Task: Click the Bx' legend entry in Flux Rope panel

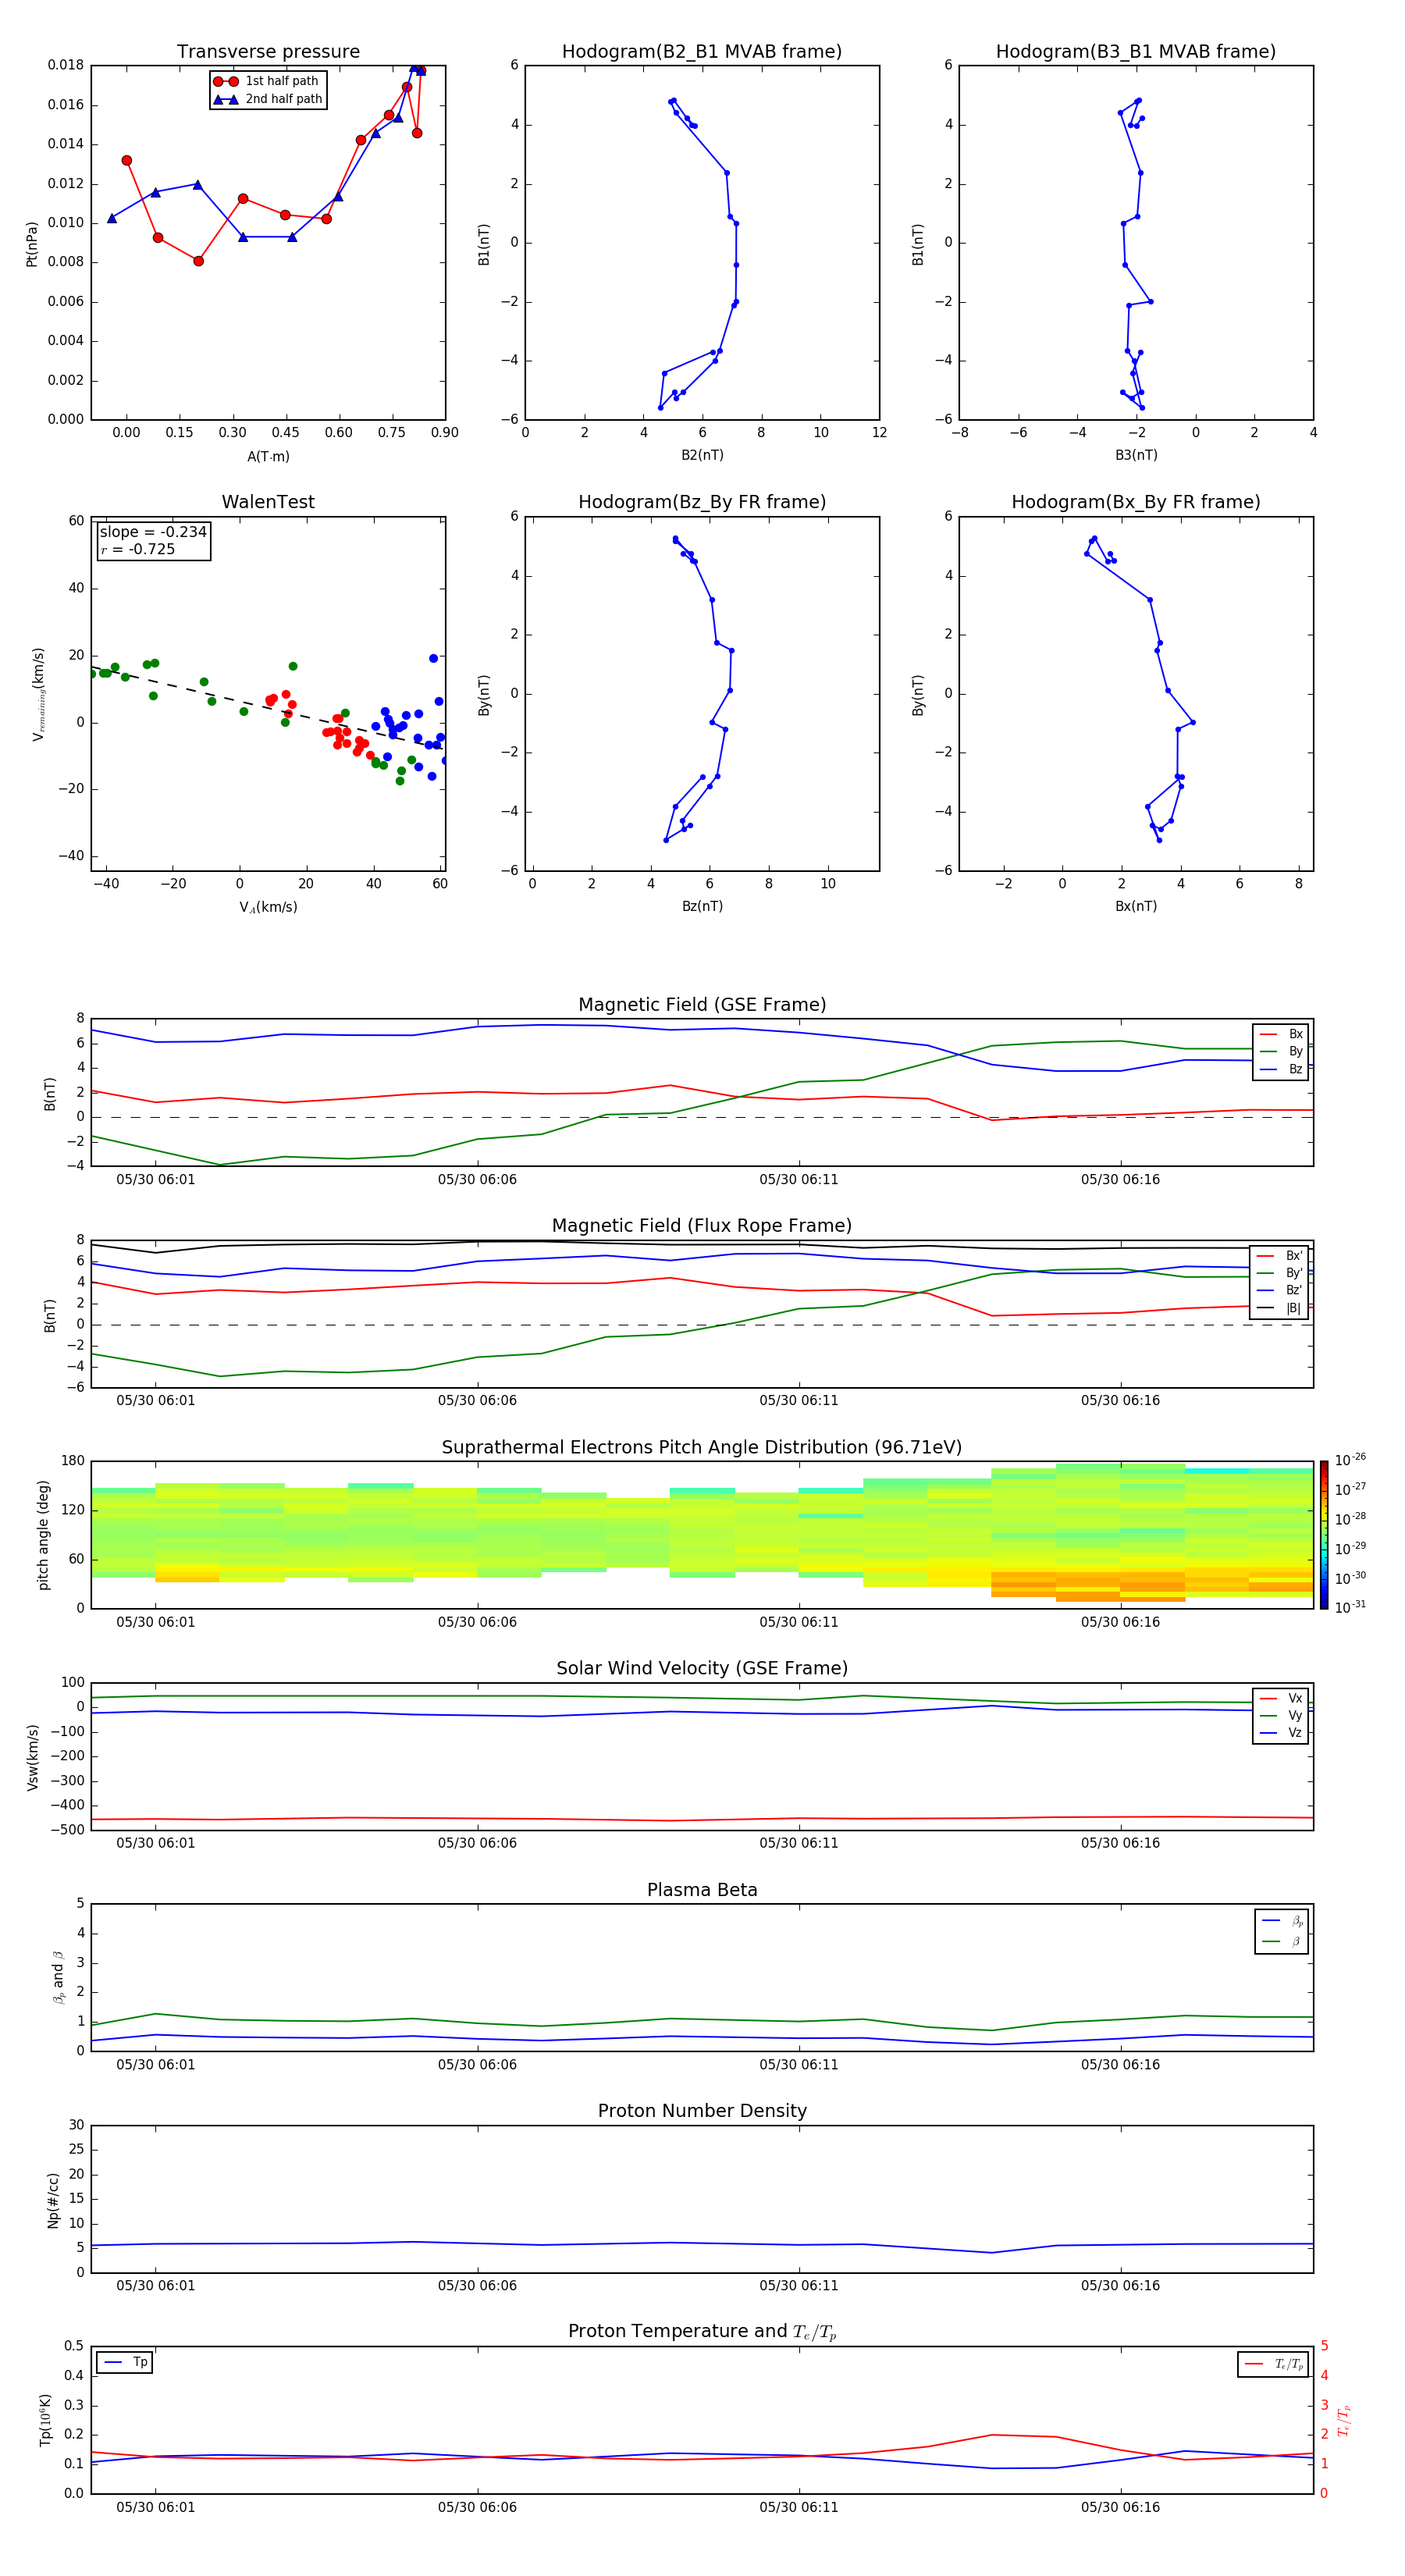Action: 1280,1255
